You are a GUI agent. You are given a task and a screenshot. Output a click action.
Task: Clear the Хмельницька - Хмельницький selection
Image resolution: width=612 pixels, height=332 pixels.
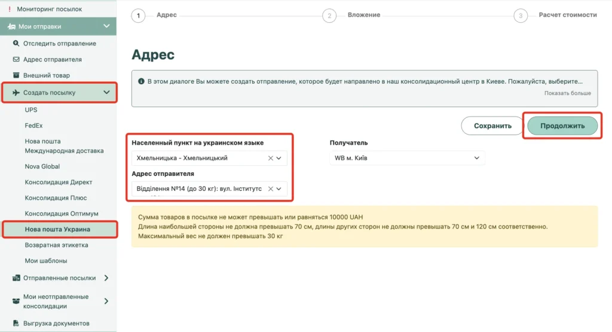tap(271, 158)
